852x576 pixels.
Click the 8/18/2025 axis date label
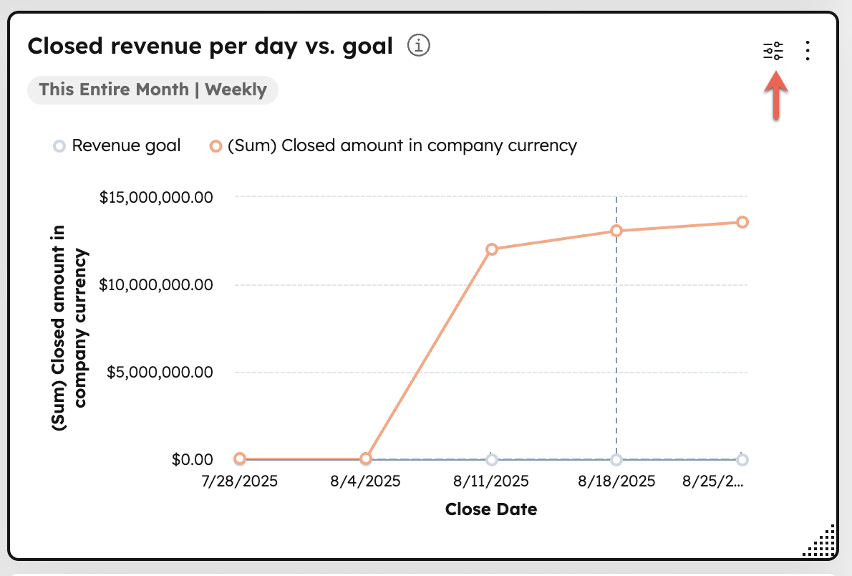click(616, 481)
